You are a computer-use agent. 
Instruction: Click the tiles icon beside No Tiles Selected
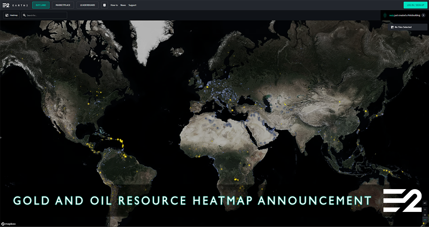[392, 27]
